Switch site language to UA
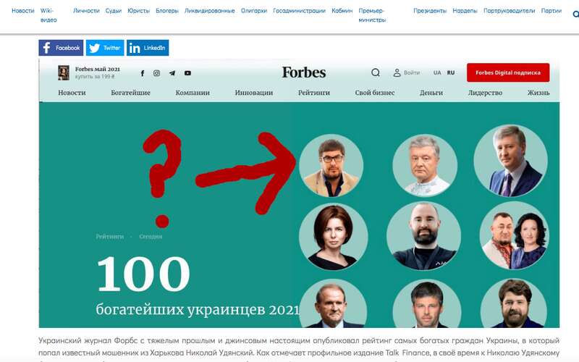 pyautogui.click(x=437, y=73)
